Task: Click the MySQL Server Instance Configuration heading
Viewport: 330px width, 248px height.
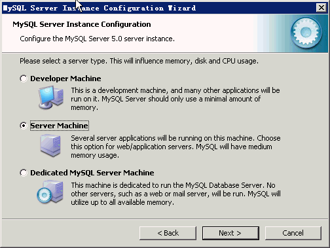Action: pos(82,24)
